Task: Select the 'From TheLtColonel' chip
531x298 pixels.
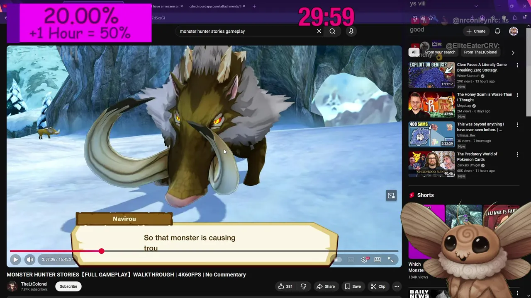Action: 480,52
